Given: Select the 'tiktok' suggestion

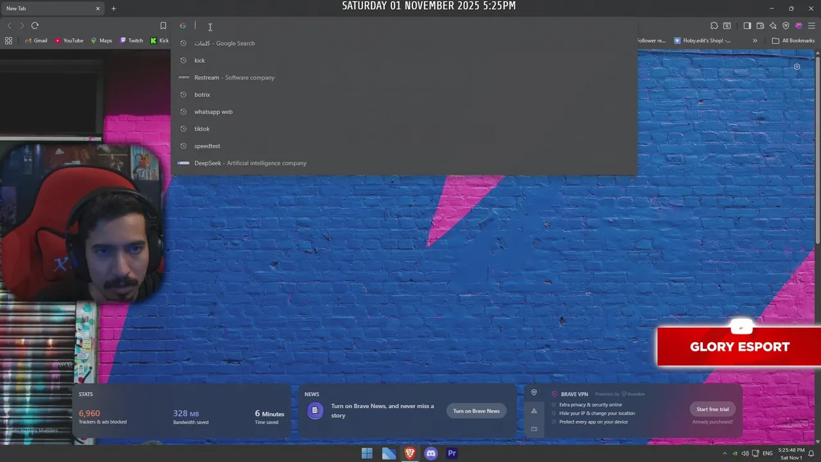Looking at the screenshot, I should [x=404, y=129].
